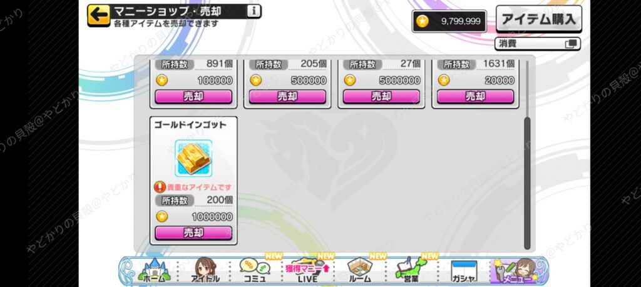Viewport: 641px width, 287px height.
Task: Go to the LIVE tab
Action: point(307,271)
